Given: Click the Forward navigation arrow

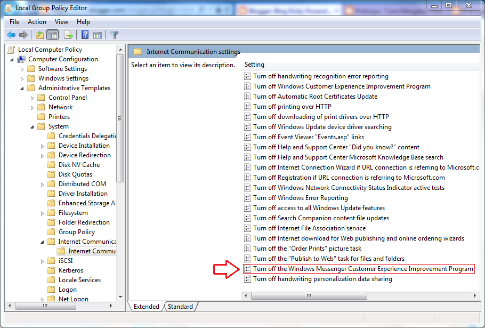Looking at the screenshot, I should click(x=24, y=35).
